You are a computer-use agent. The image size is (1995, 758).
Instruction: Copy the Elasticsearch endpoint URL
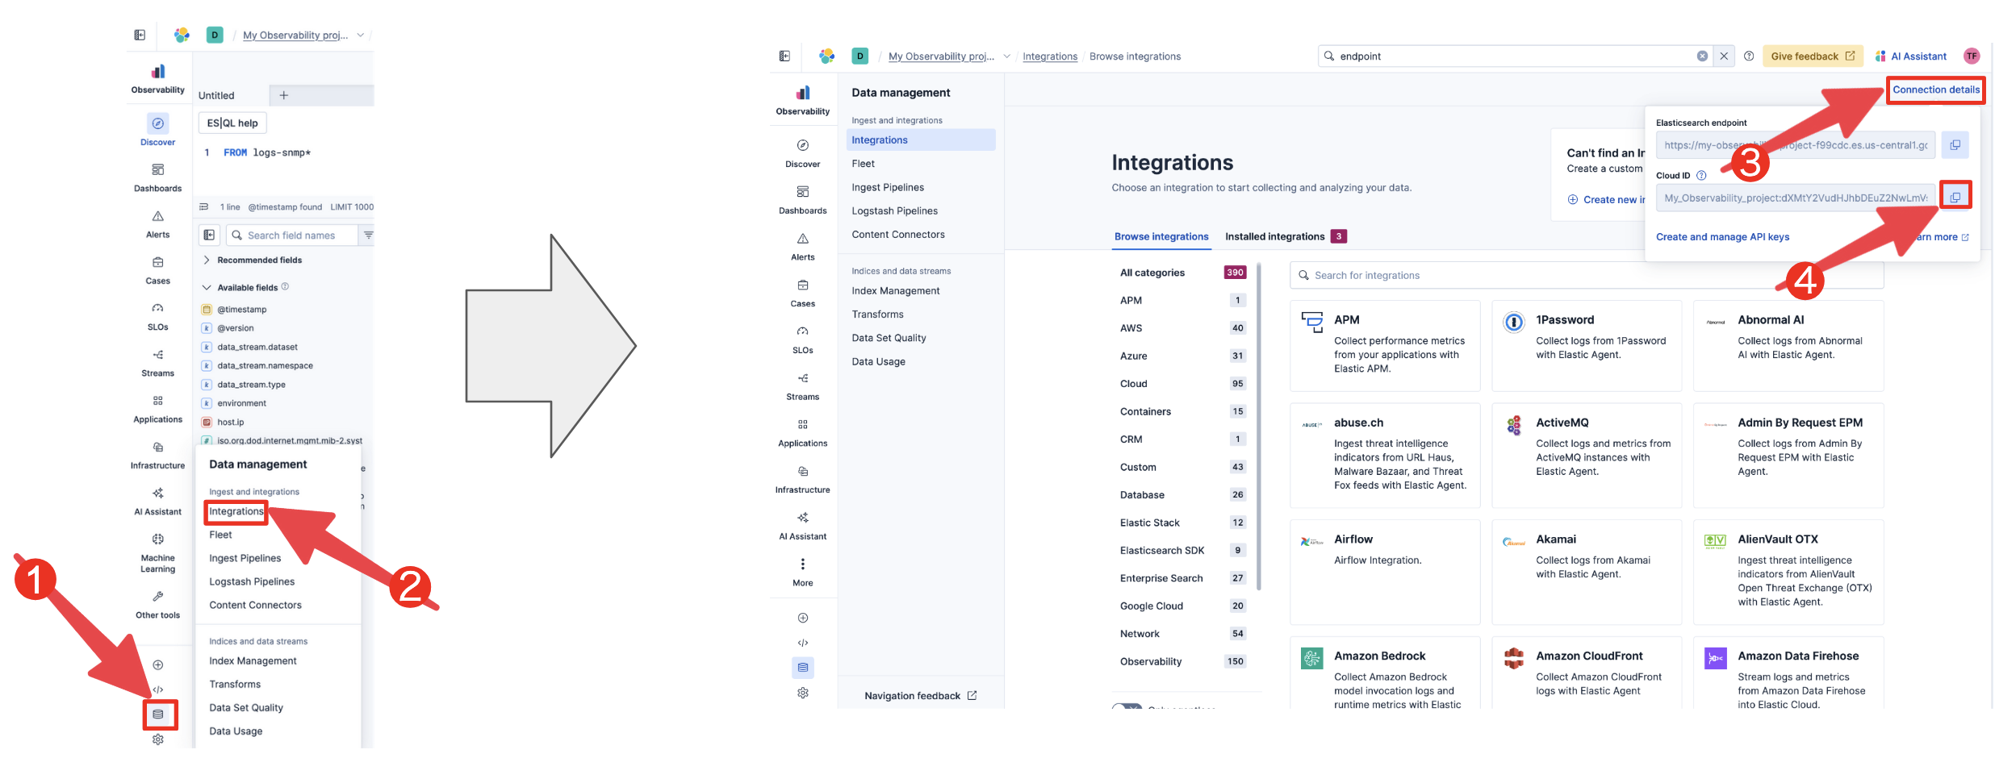click(1955, 145)
